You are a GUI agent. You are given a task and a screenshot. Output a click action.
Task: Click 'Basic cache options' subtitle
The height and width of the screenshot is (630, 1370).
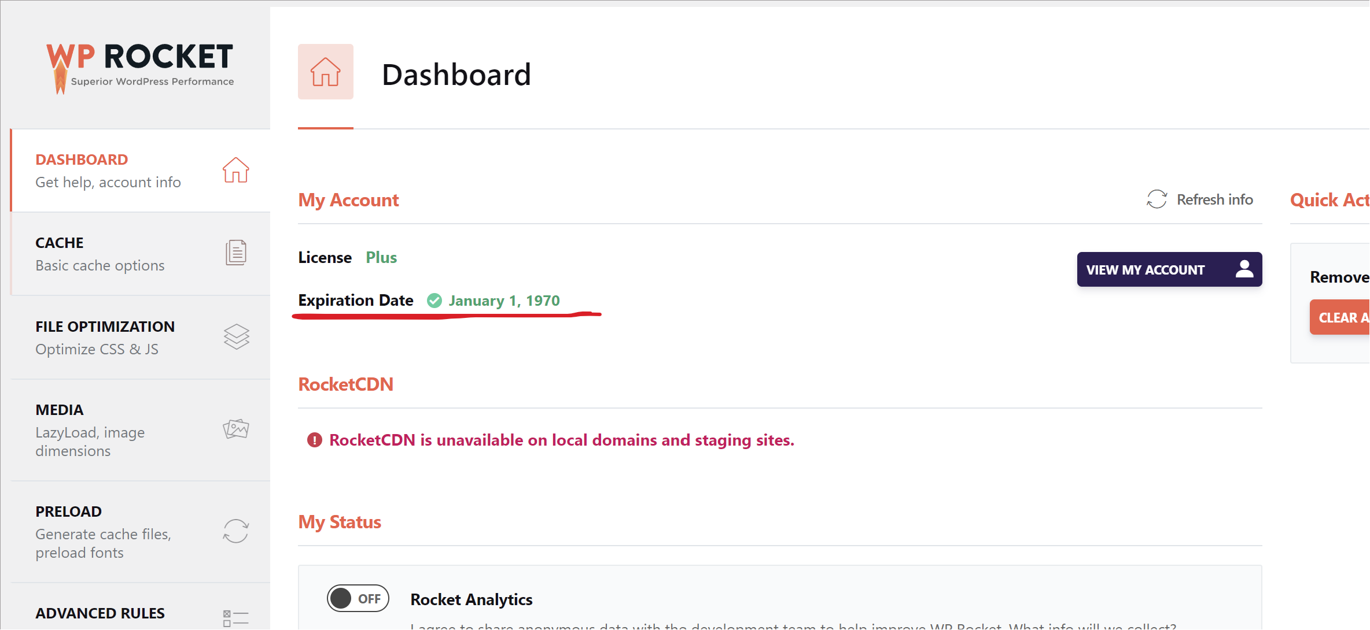tap(100, 265)
